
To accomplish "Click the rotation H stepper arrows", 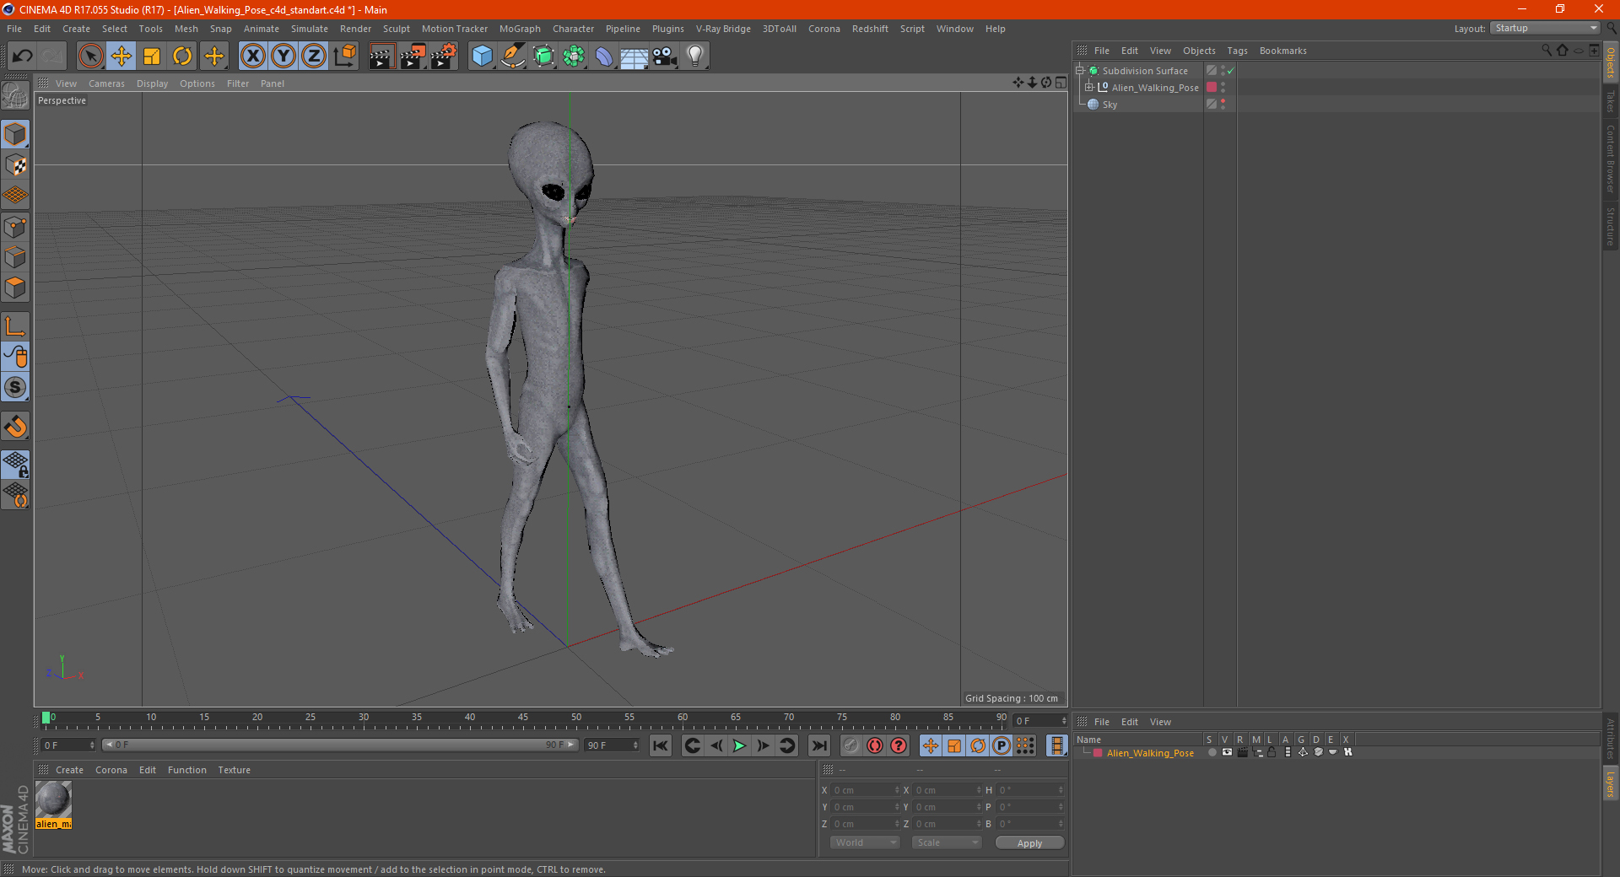I will point(1061,790).
